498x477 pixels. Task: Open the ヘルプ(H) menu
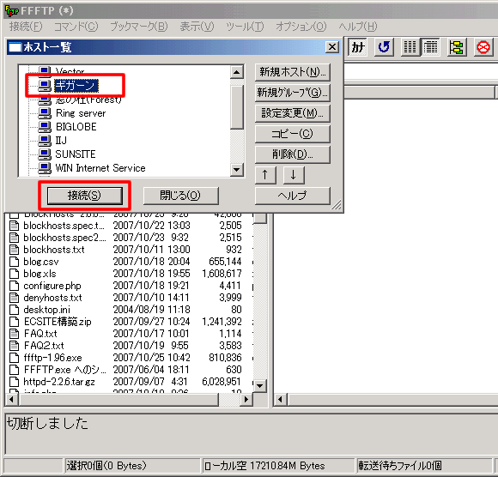click(x=358, y=27)
